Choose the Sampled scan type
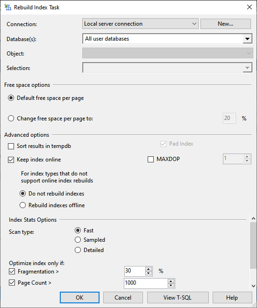This screenshot has height=308, width=257. [78, 240]
